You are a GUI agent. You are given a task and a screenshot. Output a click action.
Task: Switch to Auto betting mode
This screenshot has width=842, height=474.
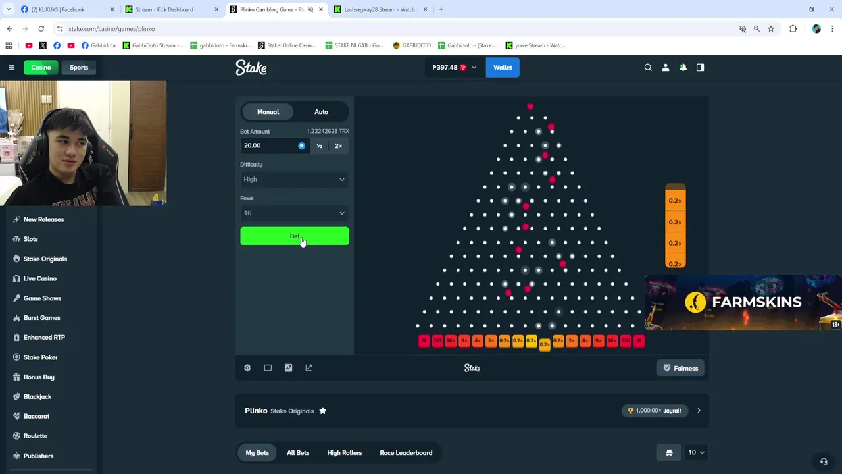[x=321, y=112]
